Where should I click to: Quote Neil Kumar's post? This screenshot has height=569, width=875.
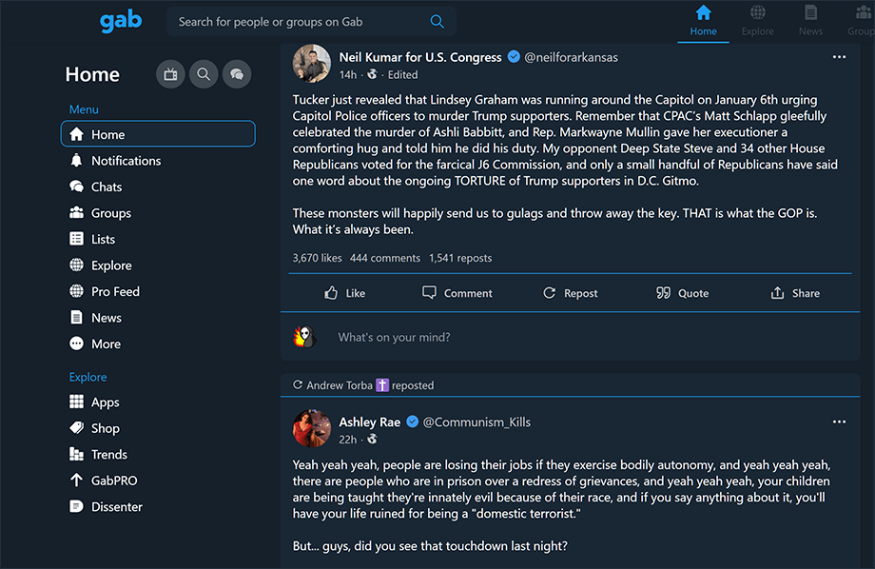[x=682, y=293]
